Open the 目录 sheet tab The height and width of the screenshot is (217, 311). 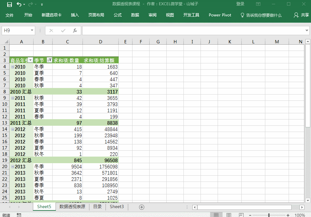pyautogui.click(x=97, y=207)
